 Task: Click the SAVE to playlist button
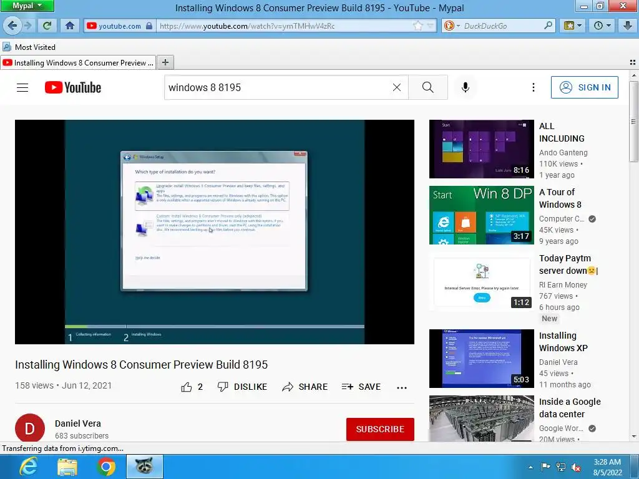tap(361, 387)
